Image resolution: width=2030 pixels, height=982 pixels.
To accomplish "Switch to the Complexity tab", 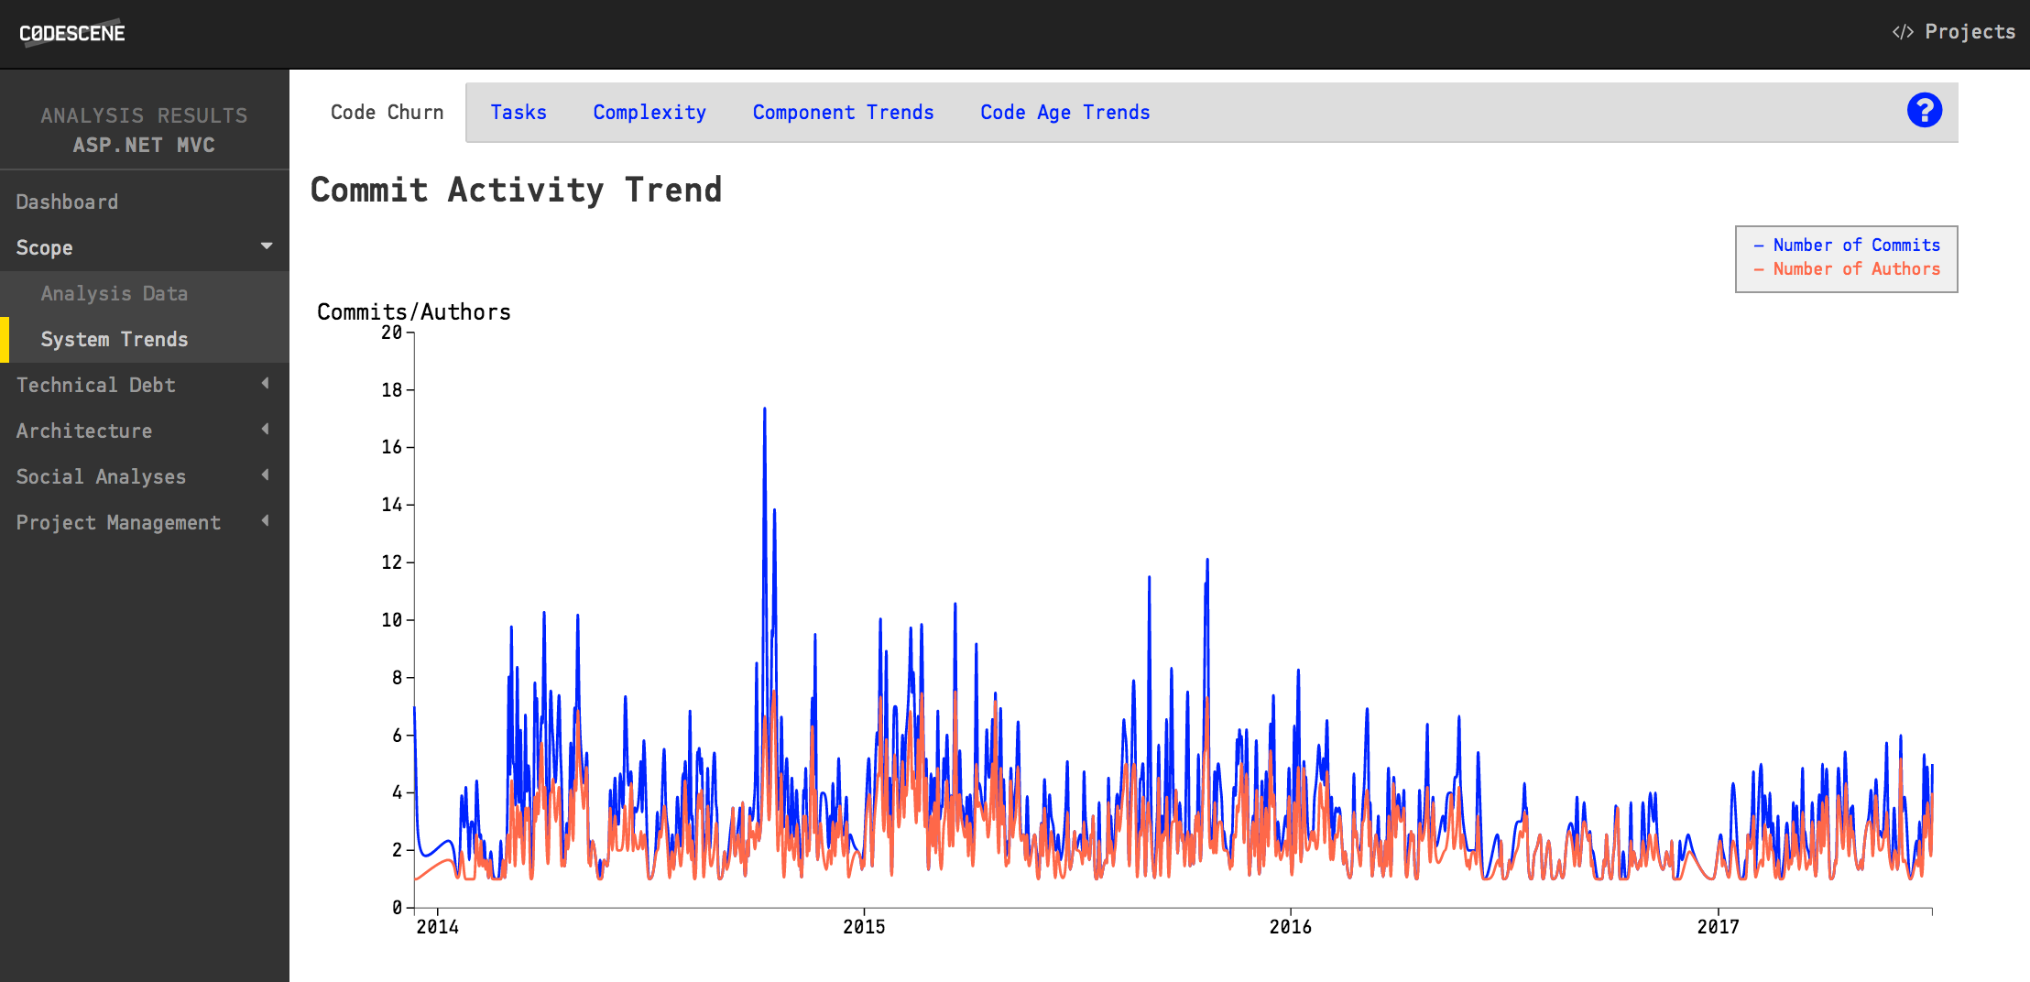I will [649, 112].
